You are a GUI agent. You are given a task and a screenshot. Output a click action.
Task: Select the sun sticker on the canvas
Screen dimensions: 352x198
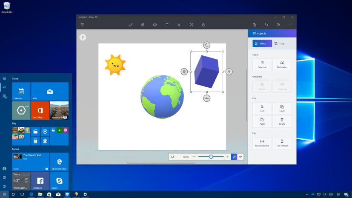(x=115, y=65)
